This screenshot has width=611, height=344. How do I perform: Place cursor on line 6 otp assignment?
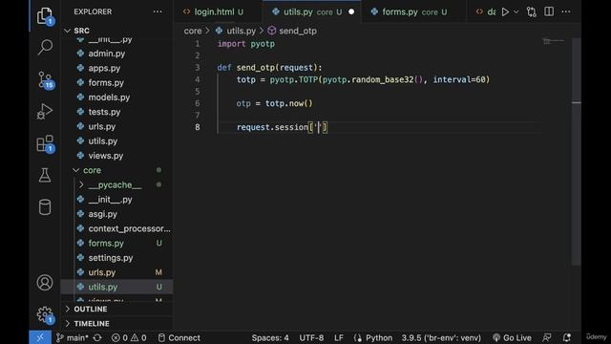(x=274, y=103)
